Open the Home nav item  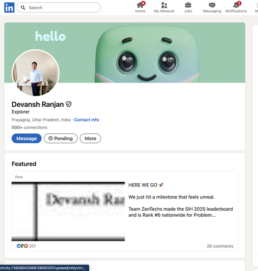coord(140,8)
